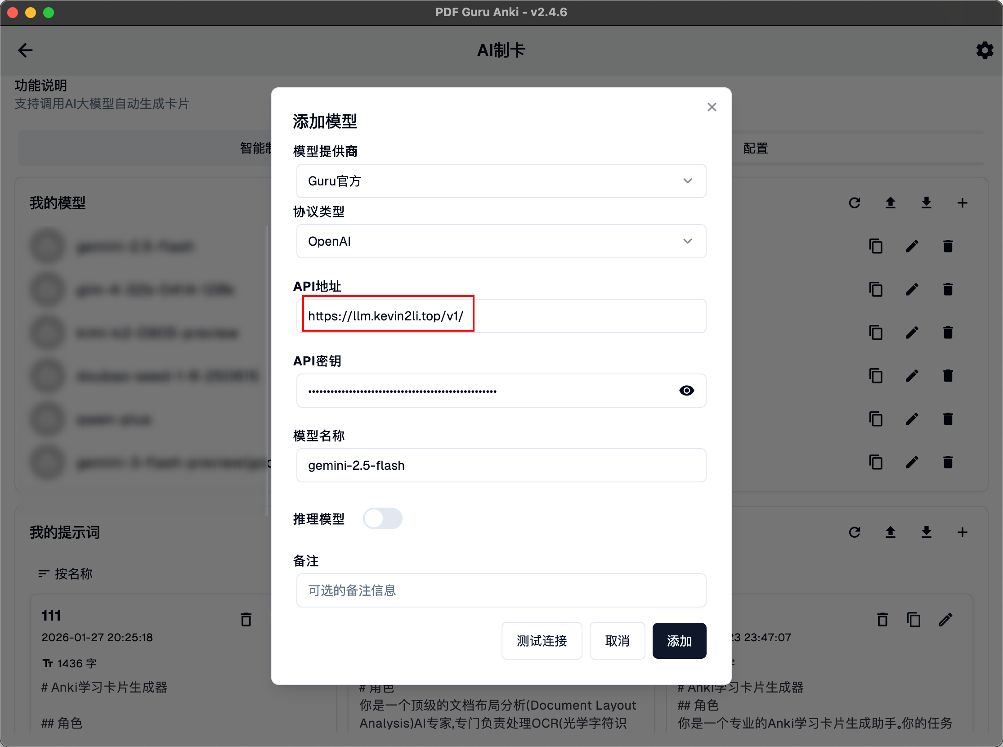Open settings via the gear icon

(985, 50)
